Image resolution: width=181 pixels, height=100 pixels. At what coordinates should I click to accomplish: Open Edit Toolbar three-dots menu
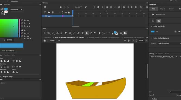pyautogui.click(x=109, y=33)
